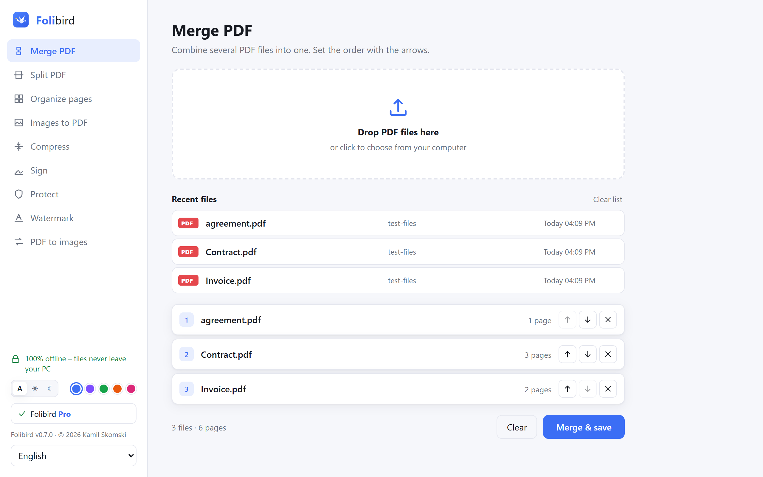Move Invoice.pdf up in merge order

pyautogui.click(x=567, y=389)
